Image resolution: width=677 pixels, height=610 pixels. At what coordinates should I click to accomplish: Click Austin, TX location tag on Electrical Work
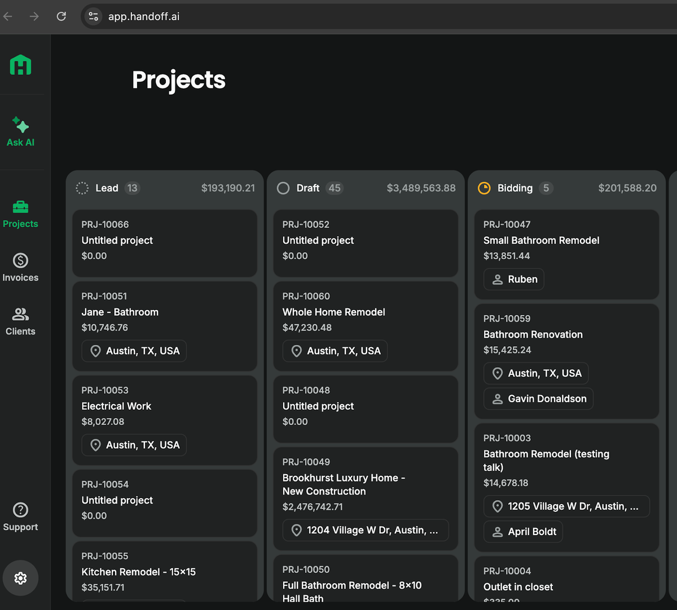(134, 445)
